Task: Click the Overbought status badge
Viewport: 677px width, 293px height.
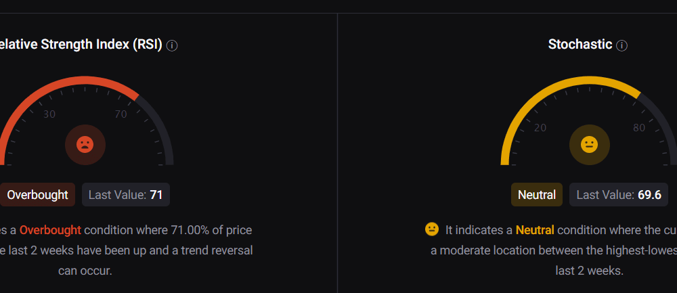Action: coord(37,195)
